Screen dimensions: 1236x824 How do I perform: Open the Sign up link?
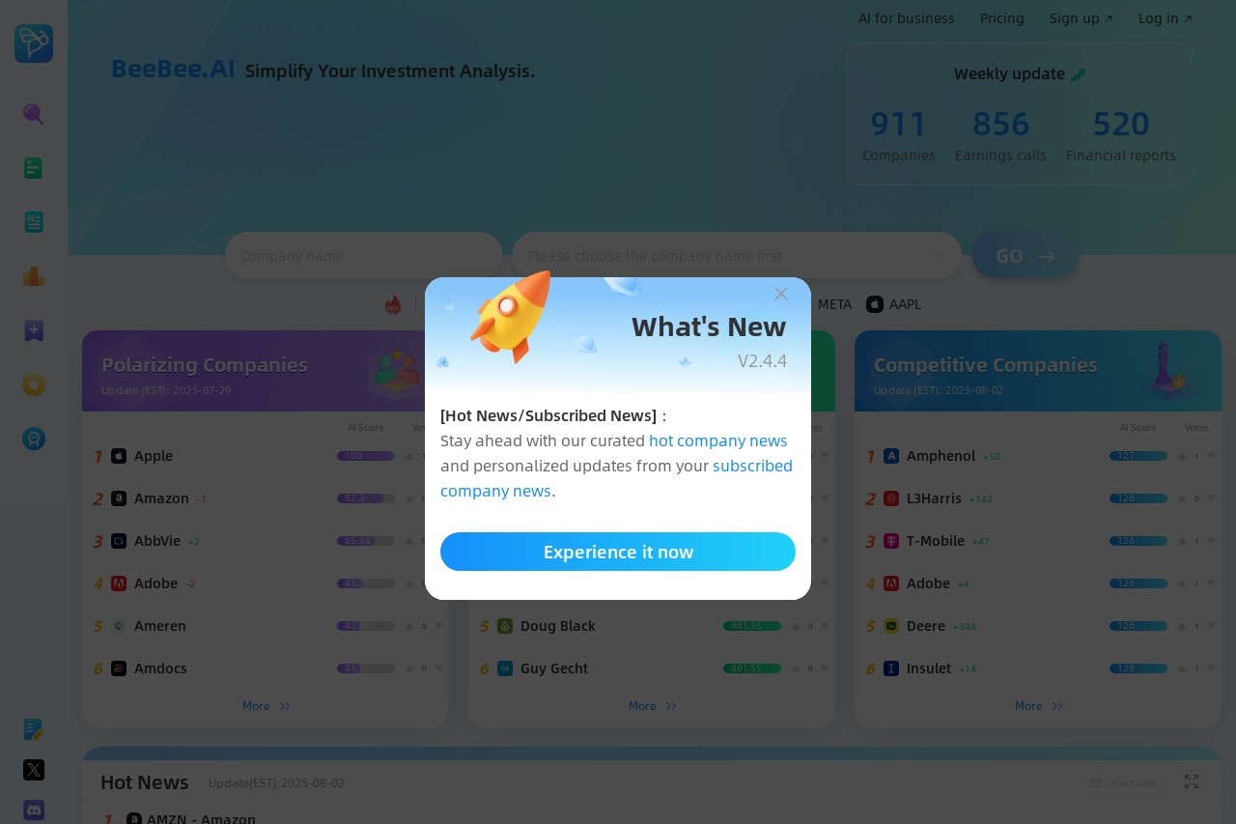pos(1081,18)
